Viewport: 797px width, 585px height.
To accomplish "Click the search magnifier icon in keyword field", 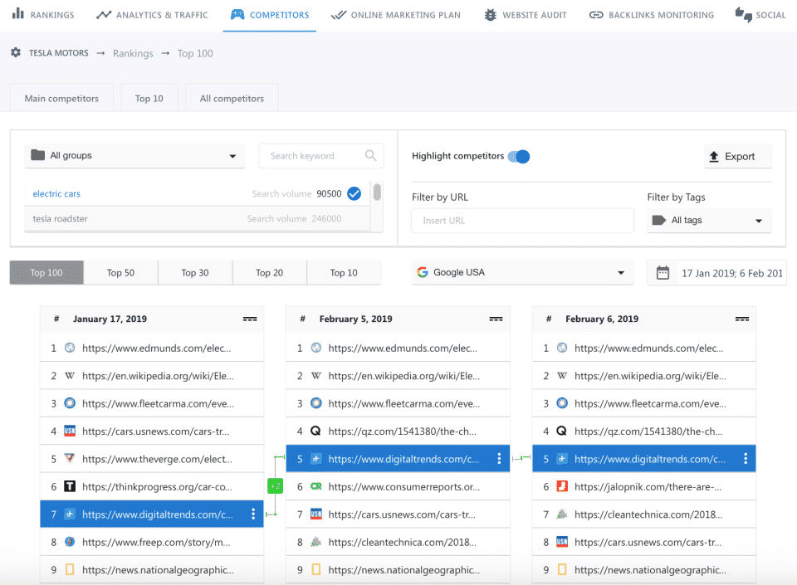I will (371, 155).
